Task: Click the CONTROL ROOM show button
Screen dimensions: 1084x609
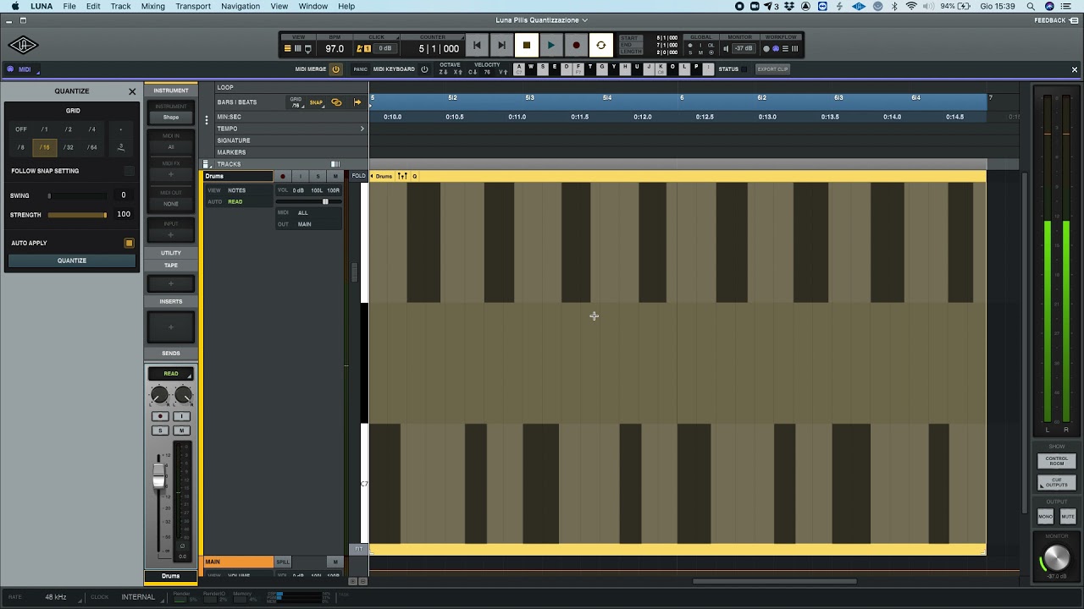Action: coord(1056,461)
